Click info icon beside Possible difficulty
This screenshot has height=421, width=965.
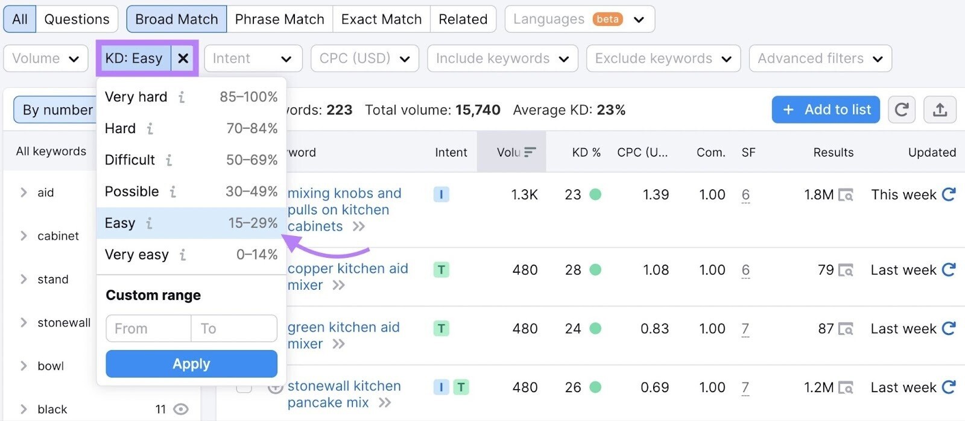click(x=172, y=192)
